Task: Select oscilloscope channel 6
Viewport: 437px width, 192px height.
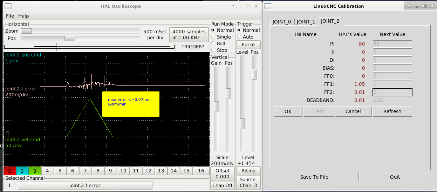Action: [73, 171]
